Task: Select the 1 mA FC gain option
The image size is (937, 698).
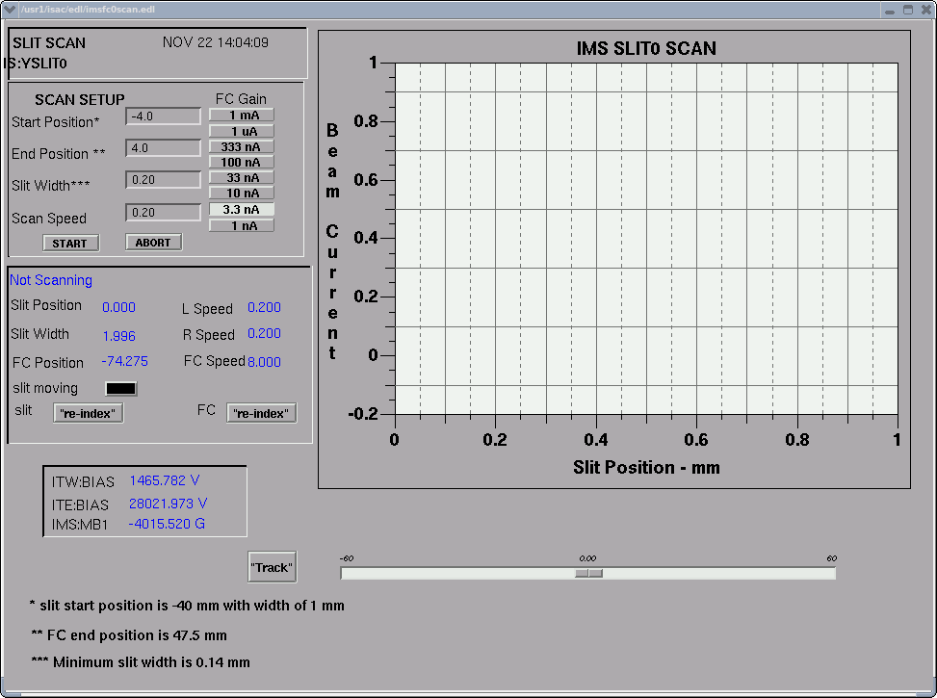Action: tap(242, 115)
